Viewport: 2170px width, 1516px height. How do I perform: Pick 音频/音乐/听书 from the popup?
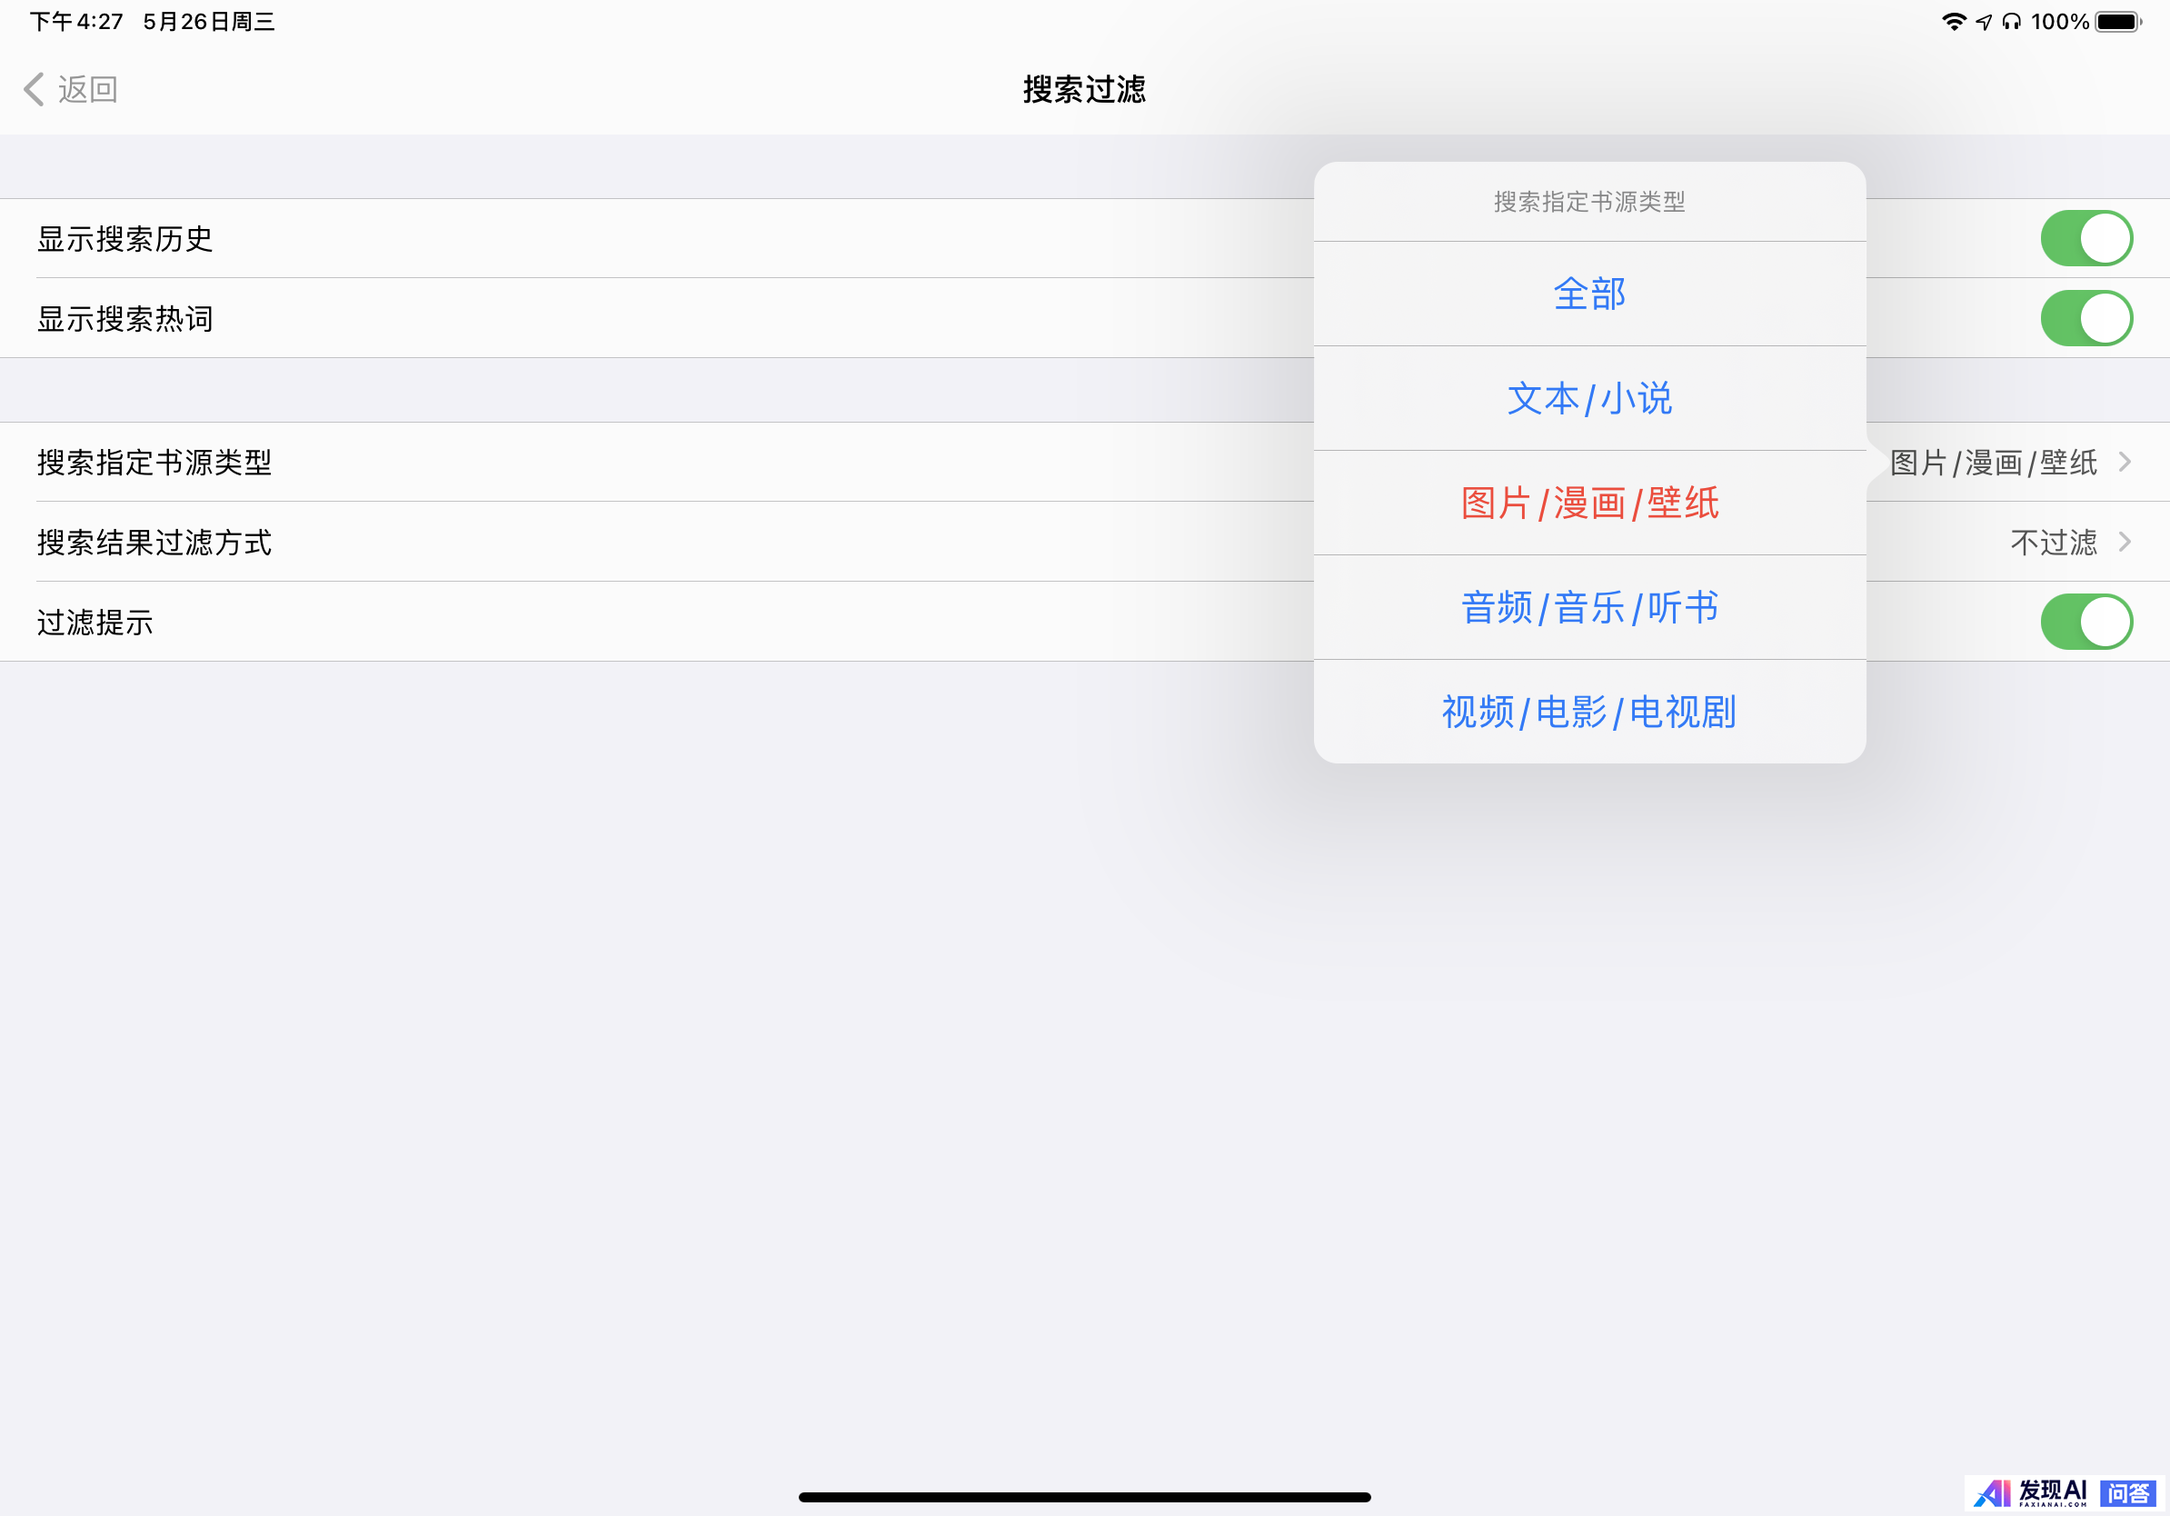(x=1588, y=608)
